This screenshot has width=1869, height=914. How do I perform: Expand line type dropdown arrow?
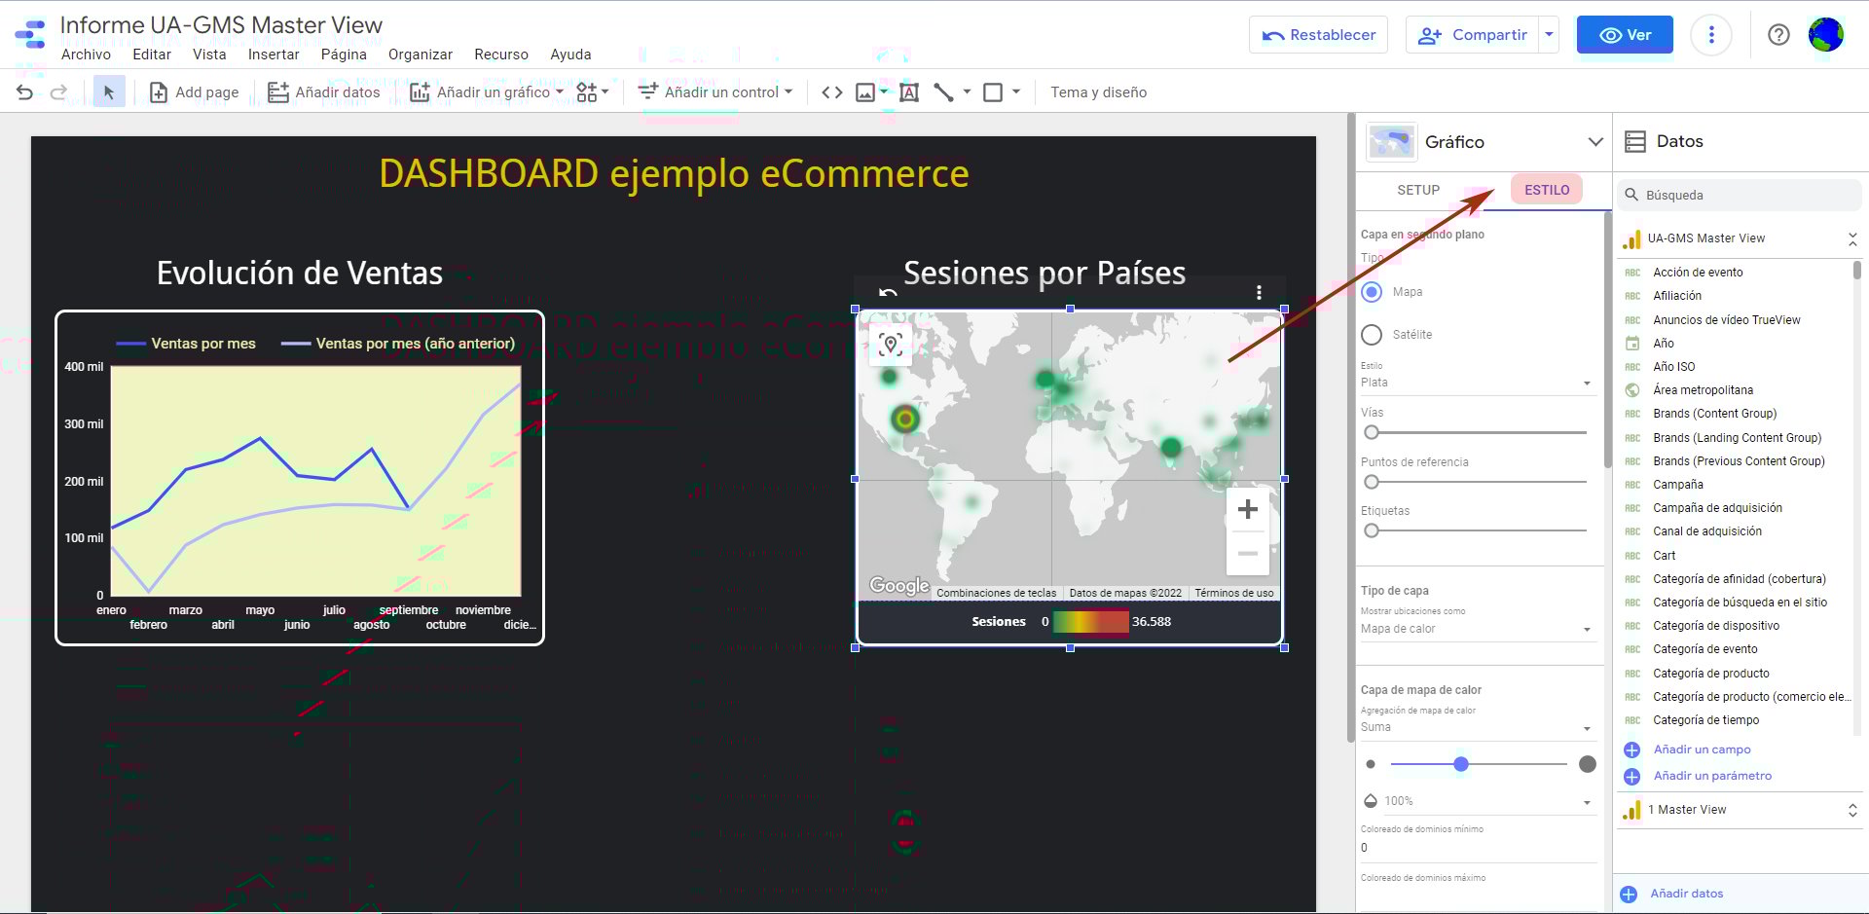(967, 92)
